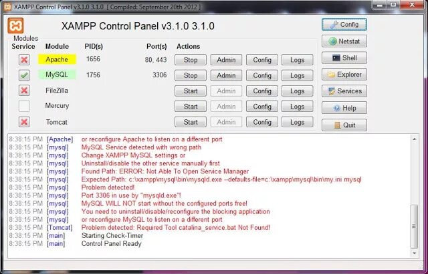View FileZilla Logs

297,91
